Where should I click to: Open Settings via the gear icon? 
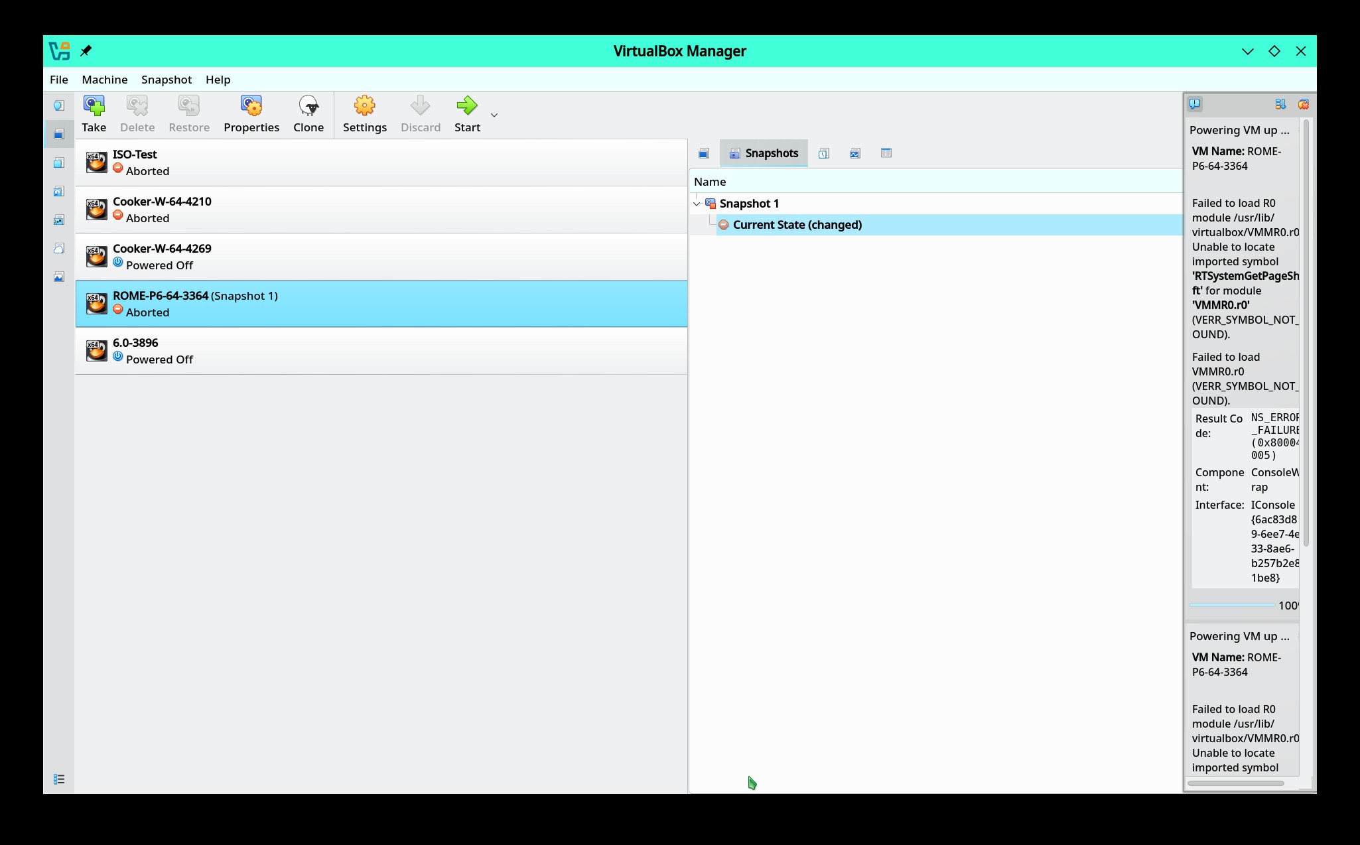point(364,106)
